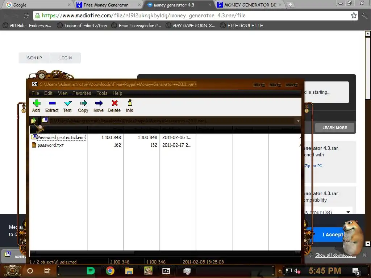371x278 pixels.
Task: Click the Copy toolbar icon
Action: (x=83, y=103)
